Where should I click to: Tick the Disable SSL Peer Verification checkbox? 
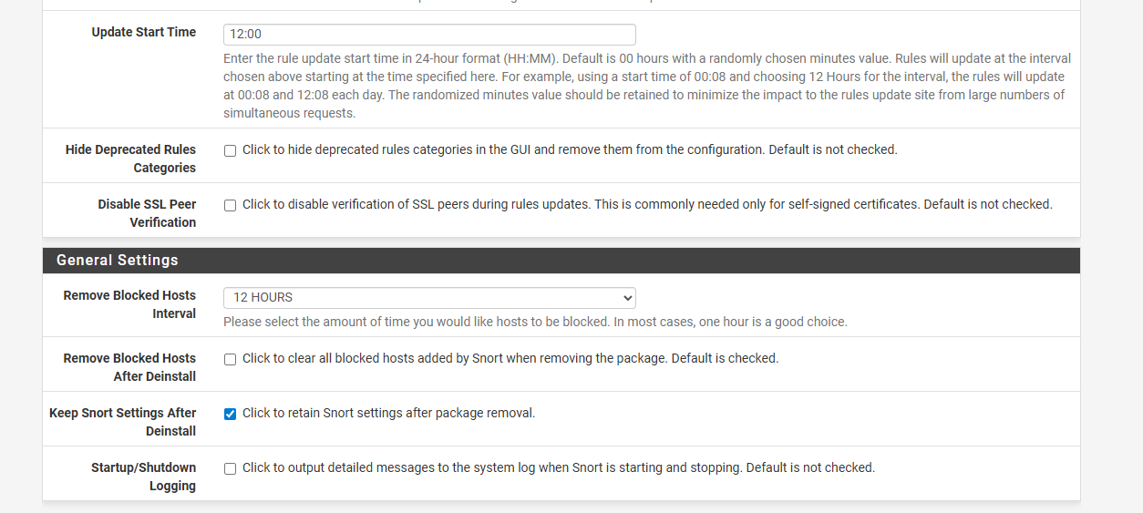pos(230,205)
